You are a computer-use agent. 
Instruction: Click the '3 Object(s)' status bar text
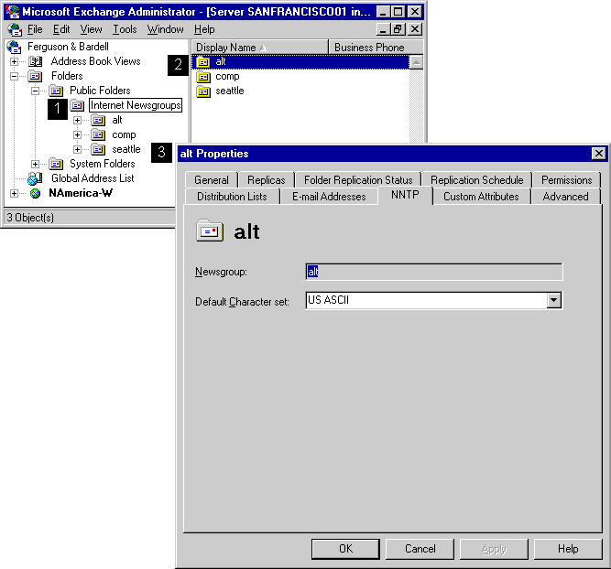click(x=30, y=218)
